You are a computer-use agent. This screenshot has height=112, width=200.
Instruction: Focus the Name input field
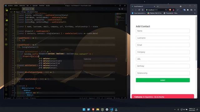[x=163, y=31]
